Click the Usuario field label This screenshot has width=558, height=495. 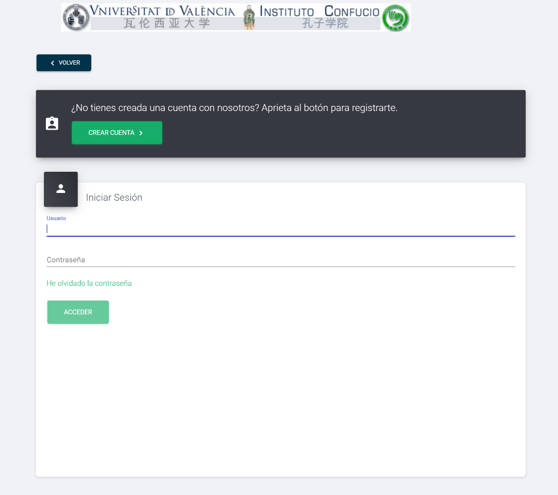tap(56, 218)
